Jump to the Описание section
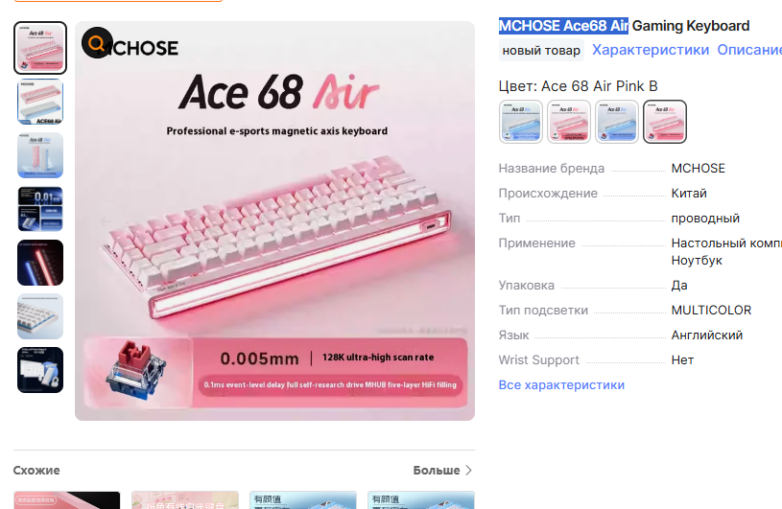The image size is (782, 509). [749, 50]
